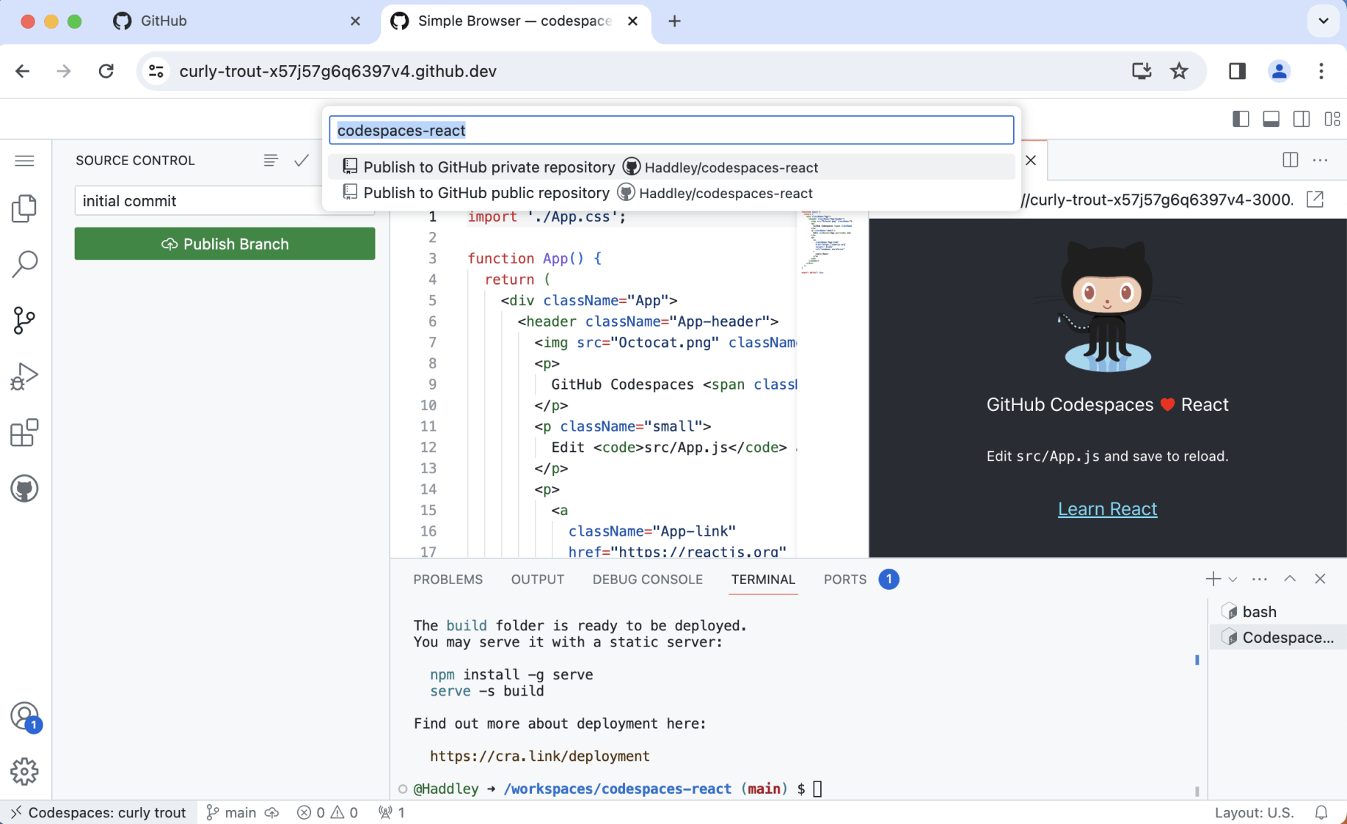Viewport: 1347px width, 824px height.
Task: Toggle the bottom panel layout button
Action: [x=1271, y=119]
